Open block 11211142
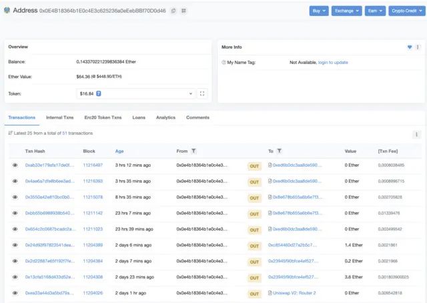The height and width of the screenshot is (303, 427). pos(93,213)
